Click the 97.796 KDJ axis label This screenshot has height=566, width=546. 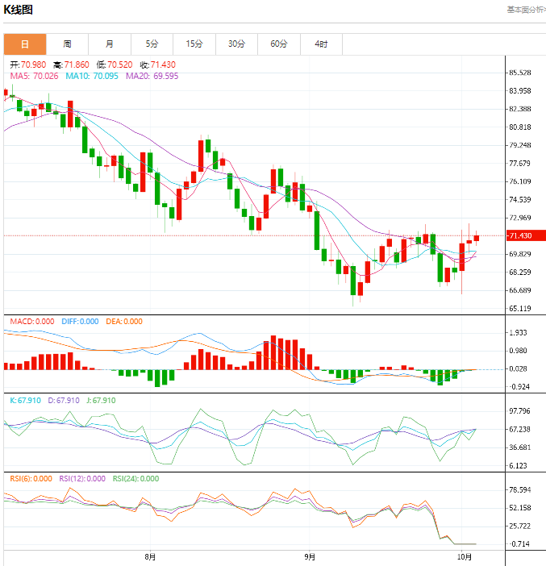[x=519, y=411]
